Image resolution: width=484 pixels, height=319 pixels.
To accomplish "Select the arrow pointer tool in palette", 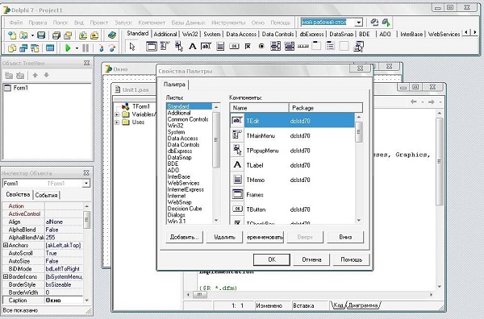I will coord(132,47).
